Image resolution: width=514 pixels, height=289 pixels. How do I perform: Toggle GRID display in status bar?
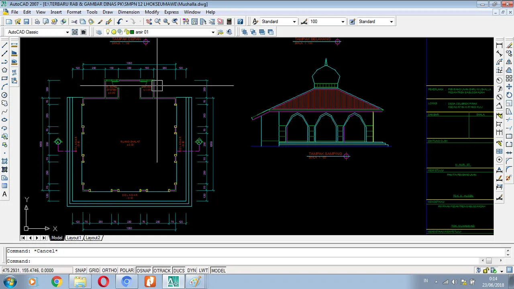click(94, 271)
